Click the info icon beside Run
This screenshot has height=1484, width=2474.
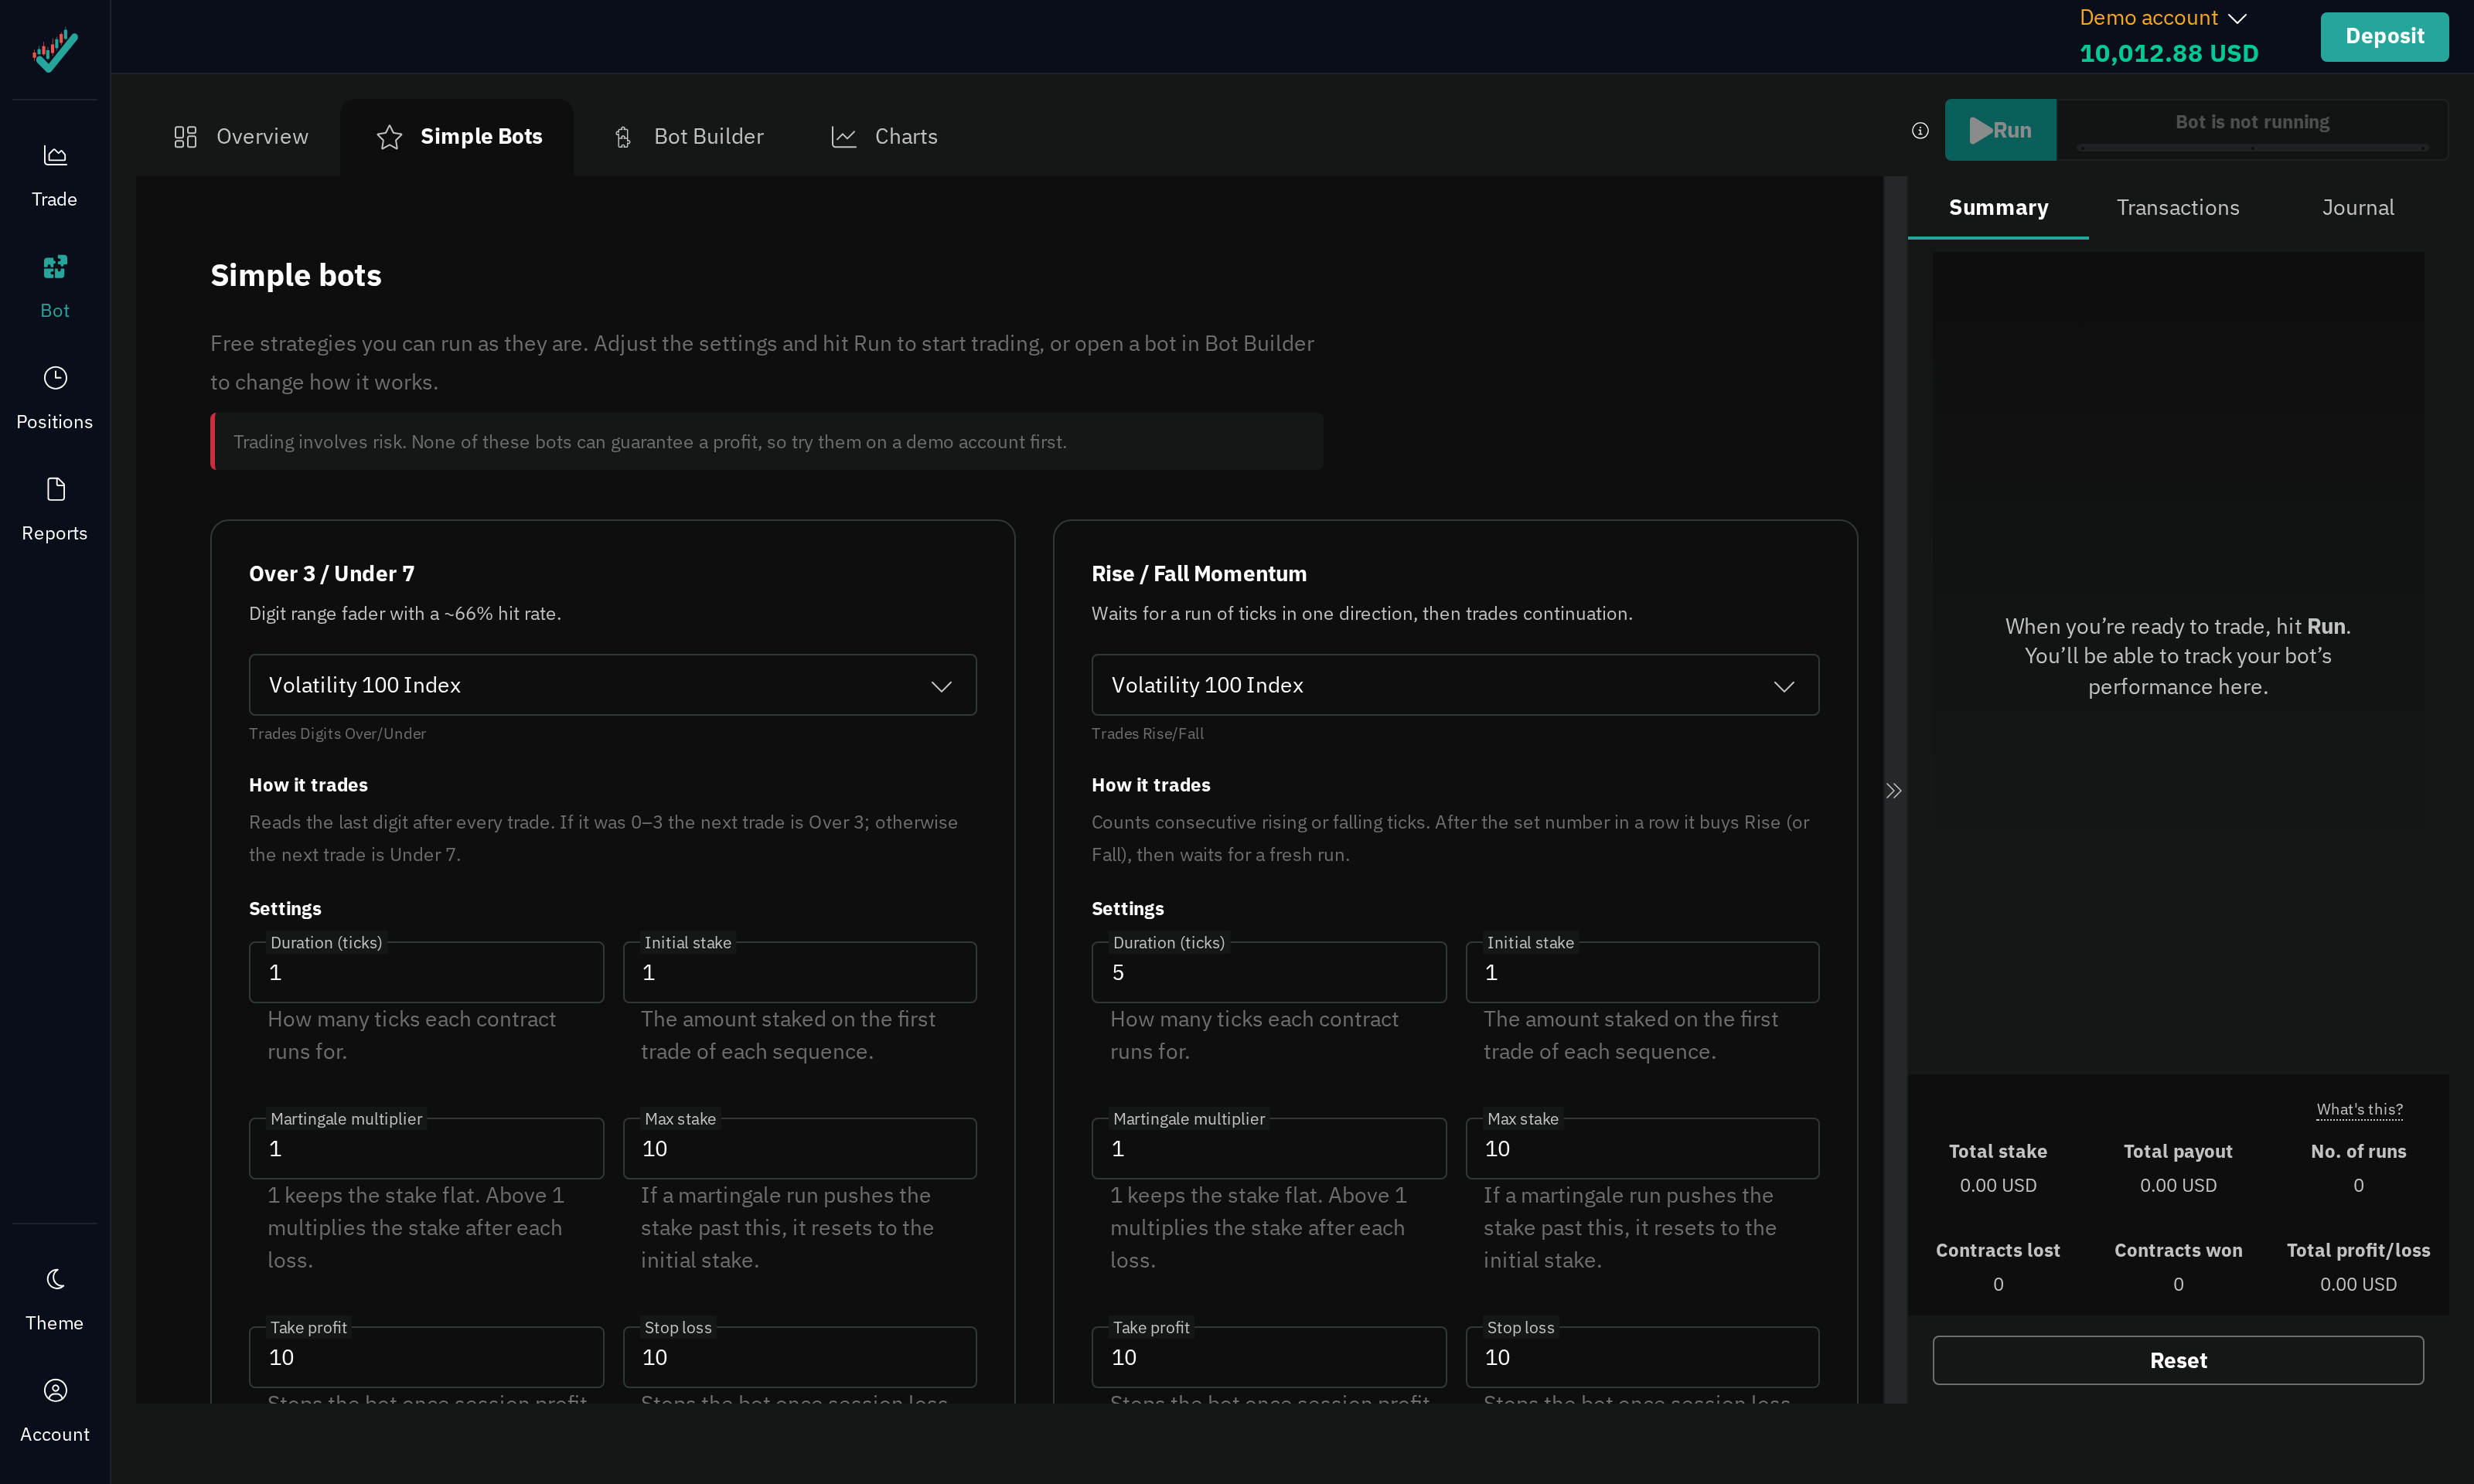[1920, 130]
